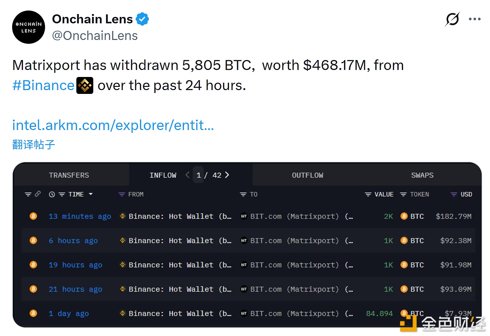The height and width of the screenshot is (336, 490).
Task: Click the clock icon next to TIME column
Action: 52,194
